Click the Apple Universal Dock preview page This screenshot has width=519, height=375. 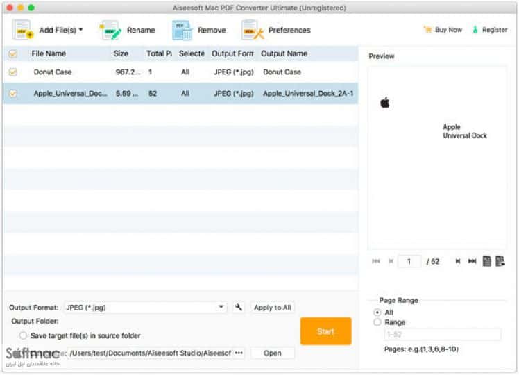[x=437, y=158]
